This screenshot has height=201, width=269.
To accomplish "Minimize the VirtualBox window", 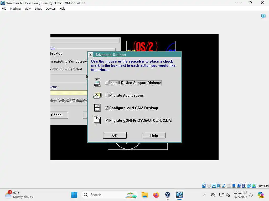I will pos(239,3).
